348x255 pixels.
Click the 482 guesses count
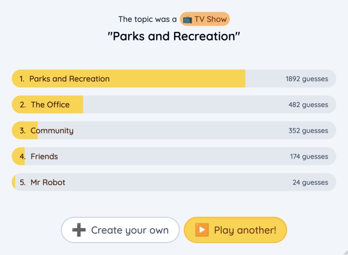point(308,105)
